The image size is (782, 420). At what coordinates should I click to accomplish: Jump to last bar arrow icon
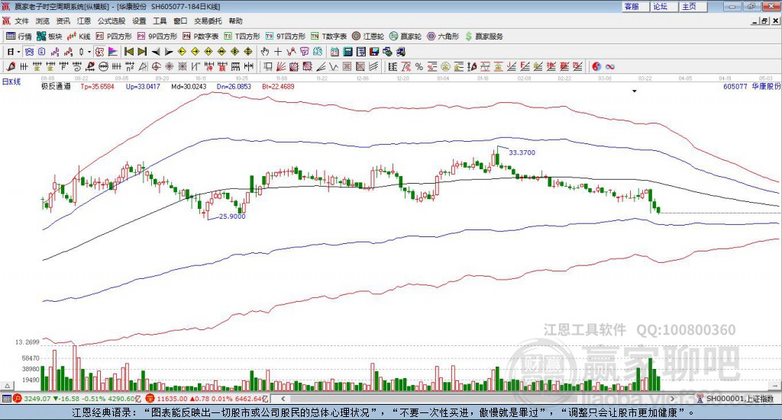point(142,52)
